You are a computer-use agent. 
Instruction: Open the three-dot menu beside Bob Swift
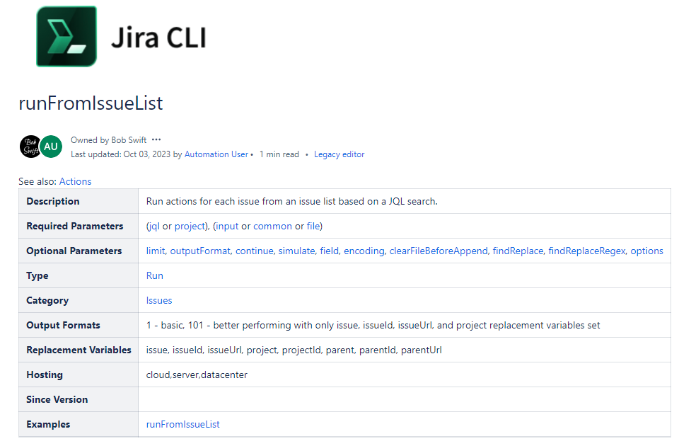[x=156, y=140]
